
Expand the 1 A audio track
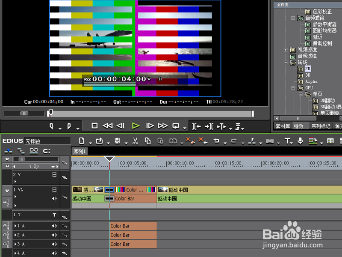click(x=15, y=226)
